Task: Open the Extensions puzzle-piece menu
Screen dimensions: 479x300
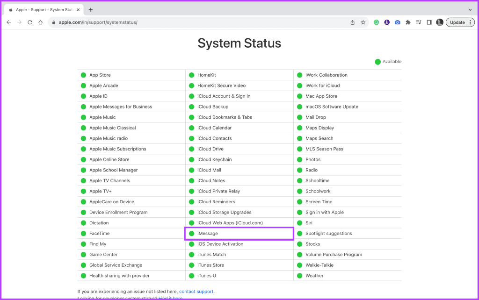Action: tap(408, 22)
